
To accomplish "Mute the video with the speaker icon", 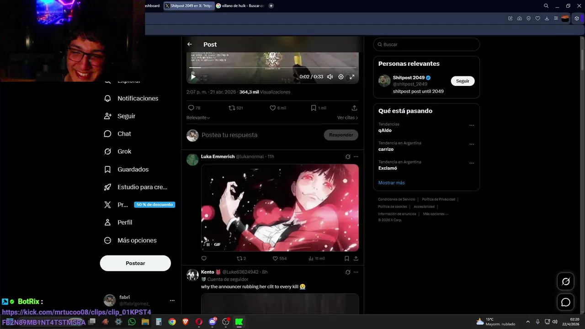I will [x=330, y=77].
